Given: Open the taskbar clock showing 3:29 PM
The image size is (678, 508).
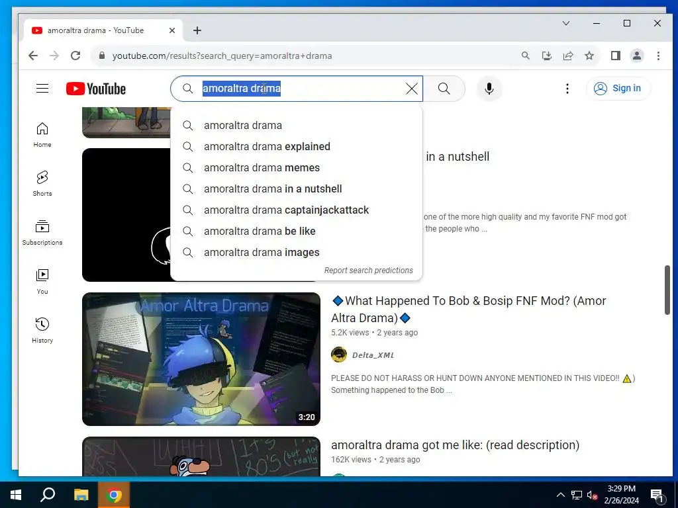Looking at the screenshot, I should tap(621, 495).
